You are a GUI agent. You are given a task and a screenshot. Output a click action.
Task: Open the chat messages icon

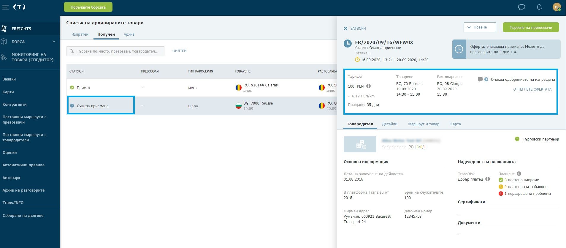pos(521,7)
